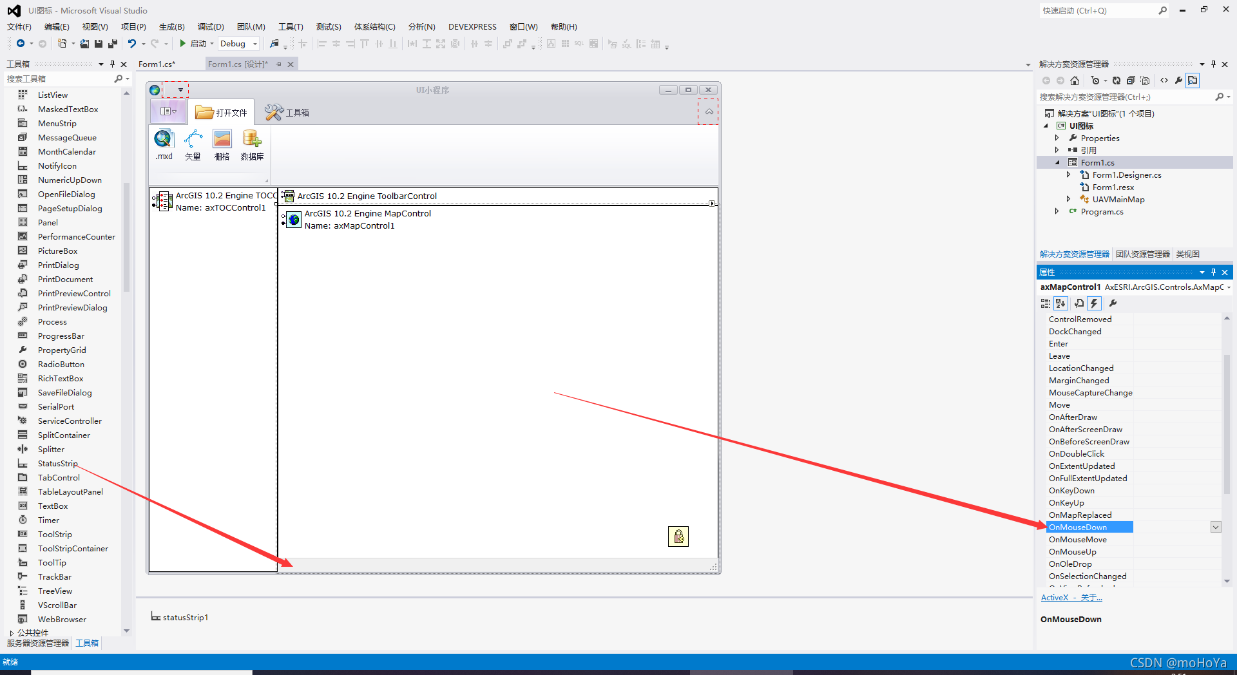Expand the Properties node in Solution Explorer
Viewport: 1237px width, 675px height.
point(1057,138)
